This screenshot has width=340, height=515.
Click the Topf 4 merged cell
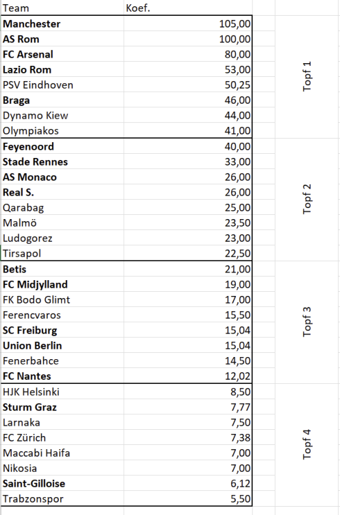click(x=306, y=445)
